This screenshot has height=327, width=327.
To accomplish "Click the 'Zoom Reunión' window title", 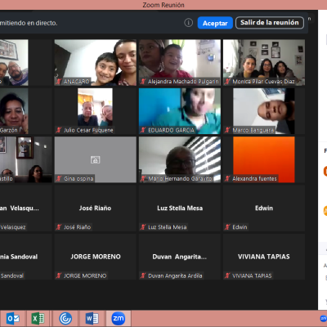I will [x=163, y=5].
